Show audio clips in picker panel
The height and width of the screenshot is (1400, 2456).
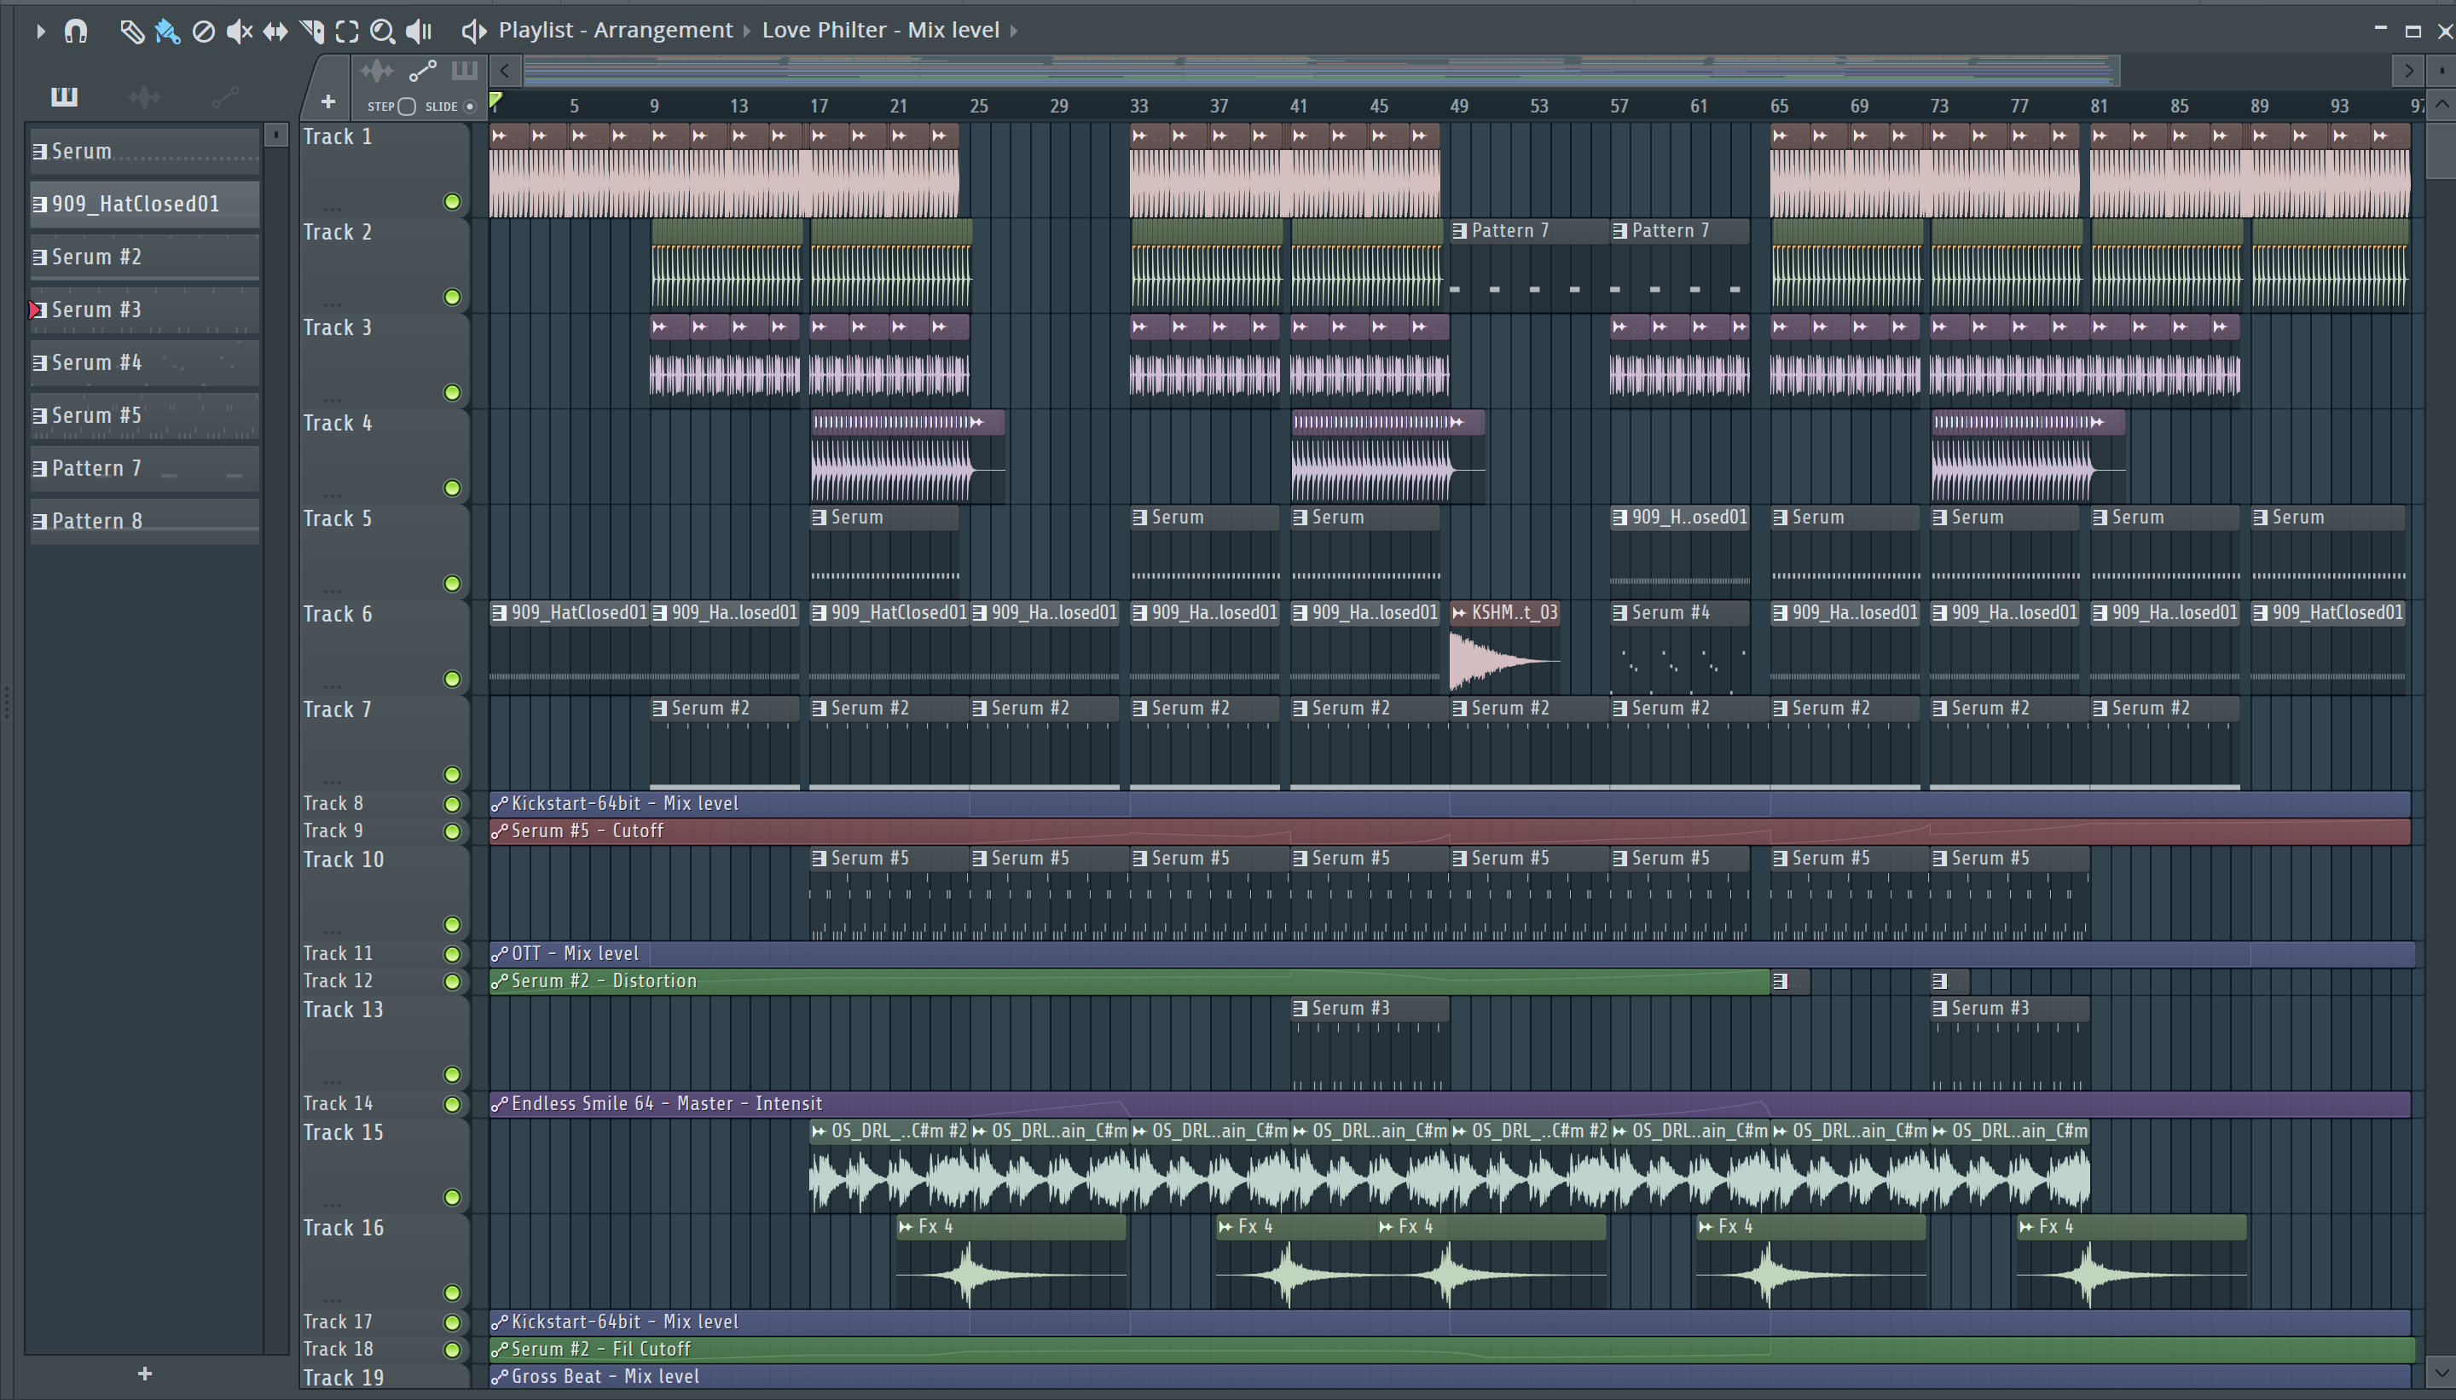pyautogui.click(x=144, y=96)
